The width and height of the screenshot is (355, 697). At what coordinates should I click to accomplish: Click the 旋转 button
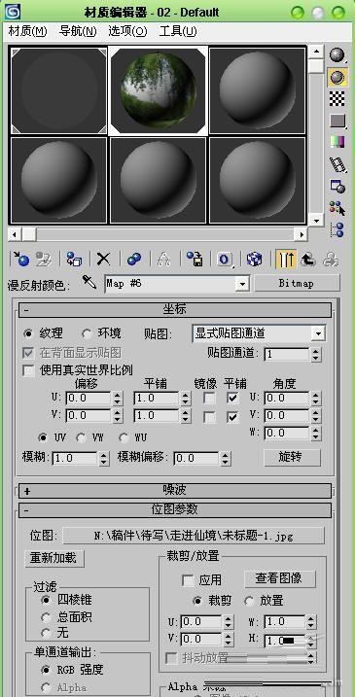click(x=292, y=458)
